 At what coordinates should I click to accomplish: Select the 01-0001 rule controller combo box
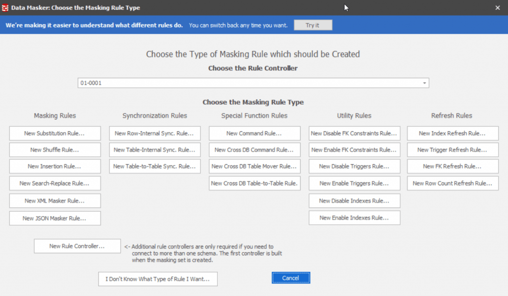pyautogui.click(x=248, y=83)
